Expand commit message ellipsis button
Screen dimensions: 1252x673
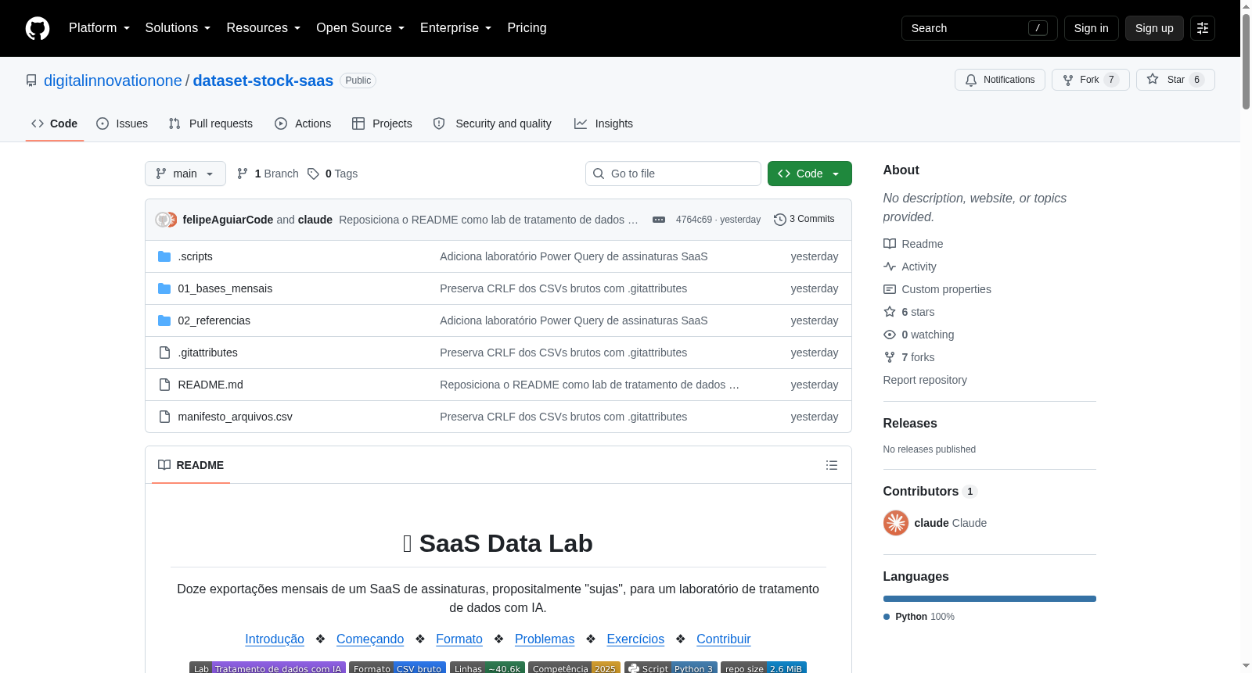(659, 220)
